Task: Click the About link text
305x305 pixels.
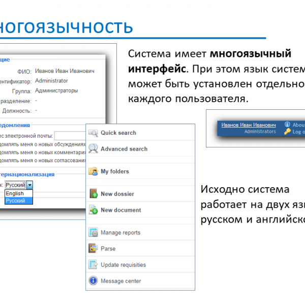Action: pyautogui.click(x=298, y=125)
